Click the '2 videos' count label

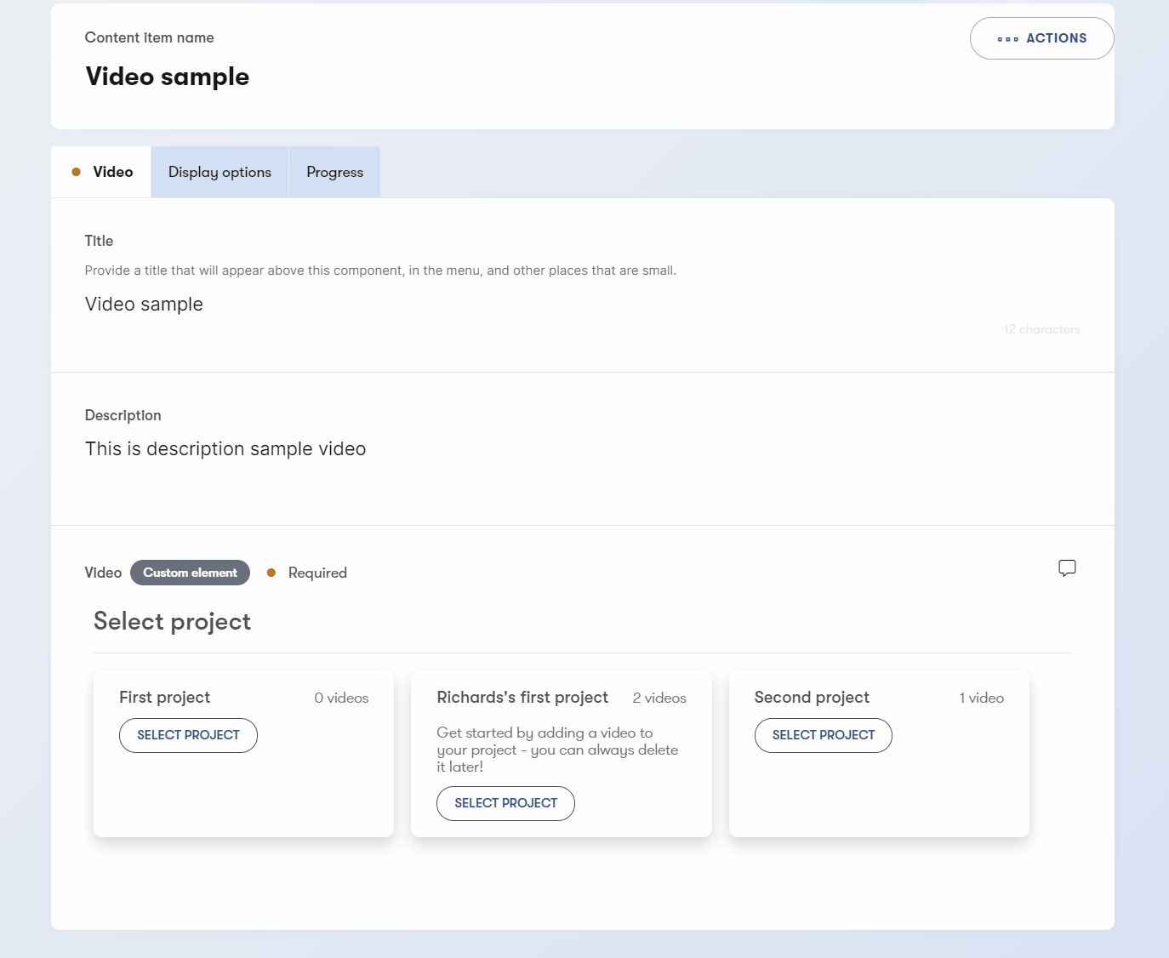click(659, 698)
